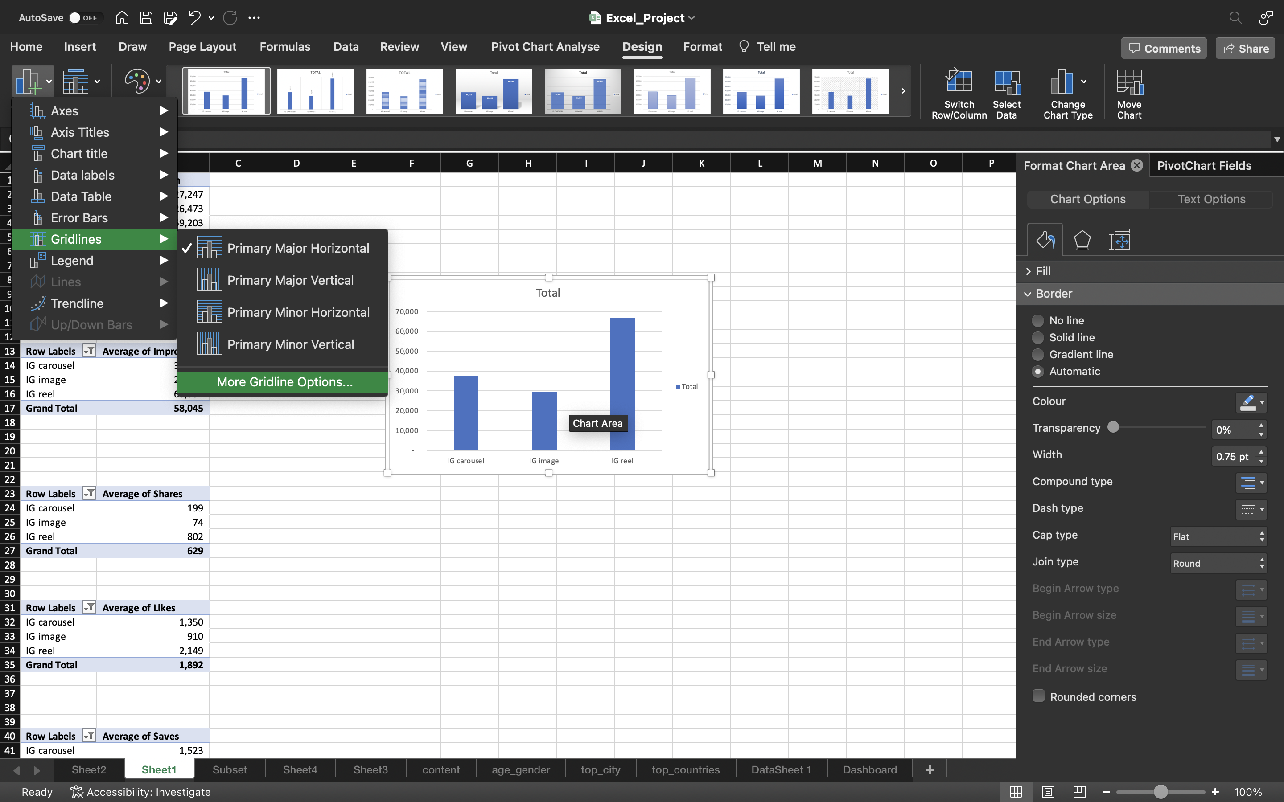Expand the chart styles gallery arrow
Screen dimensions: 1284x802
(903, 91)
